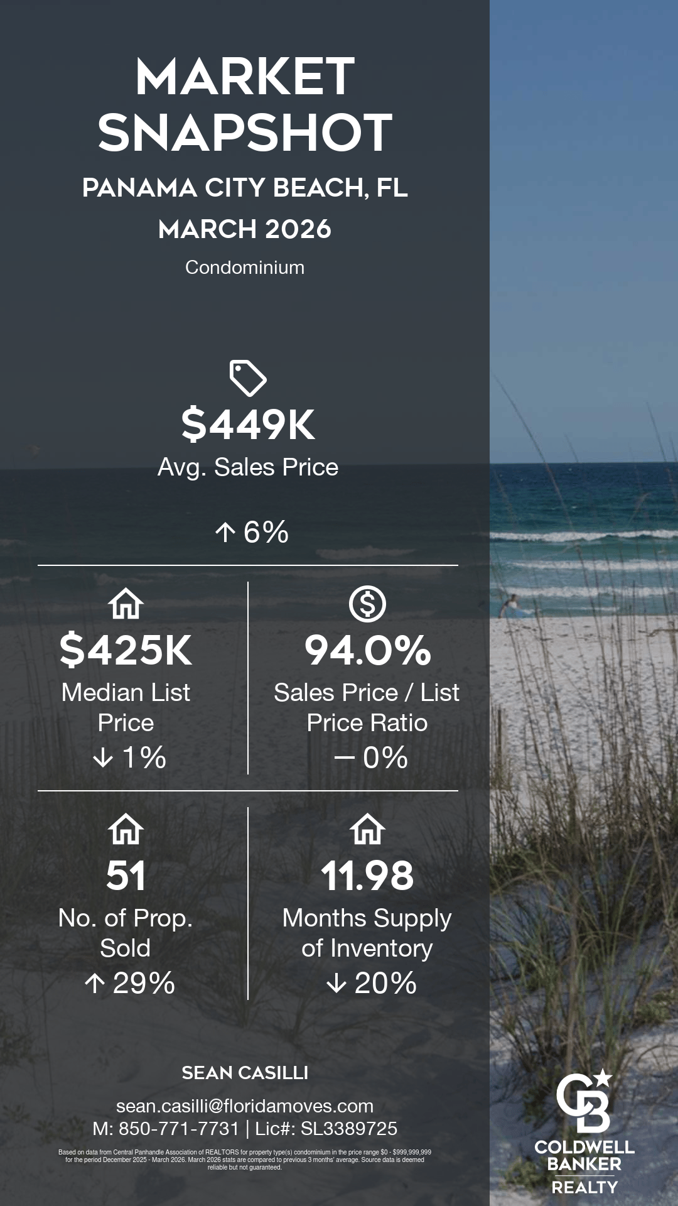Click the dollar coin icon above 94.0%
678x1206 pixels.
tap(367, 604)
